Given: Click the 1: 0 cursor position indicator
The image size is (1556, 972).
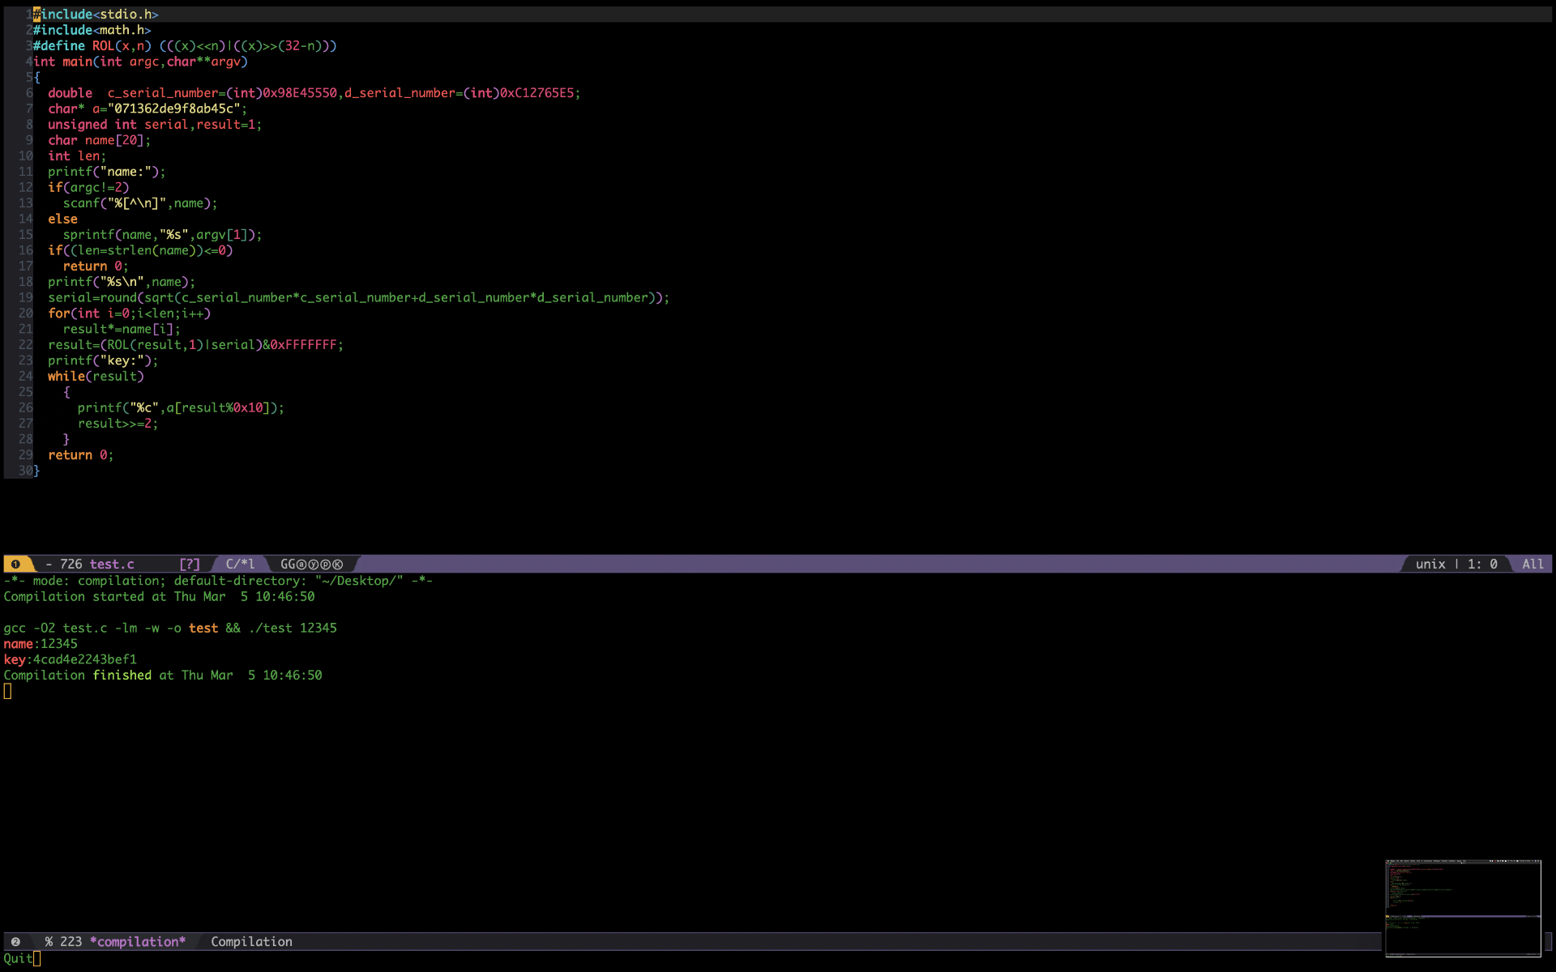Looking at the screenshot, I should coord(1482,565).
